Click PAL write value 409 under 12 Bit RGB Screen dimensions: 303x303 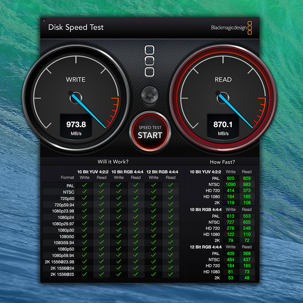(x=231, y=254)
